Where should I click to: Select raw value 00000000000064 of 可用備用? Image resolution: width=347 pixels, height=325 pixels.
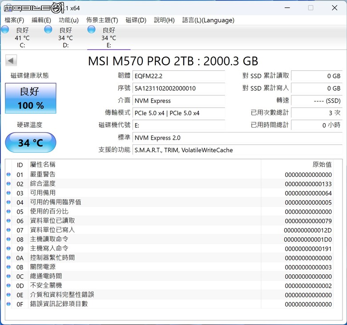coord(308,193)
